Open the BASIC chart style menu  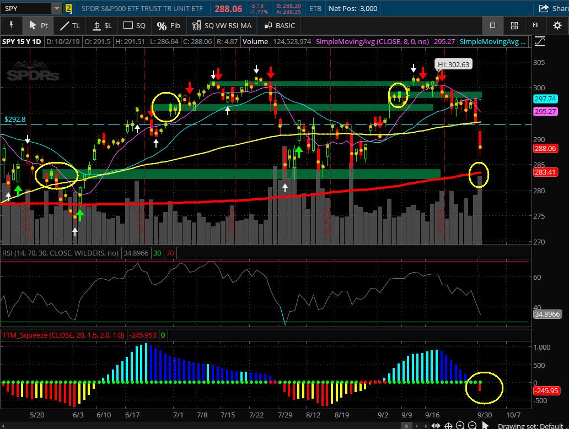[280, 25]
